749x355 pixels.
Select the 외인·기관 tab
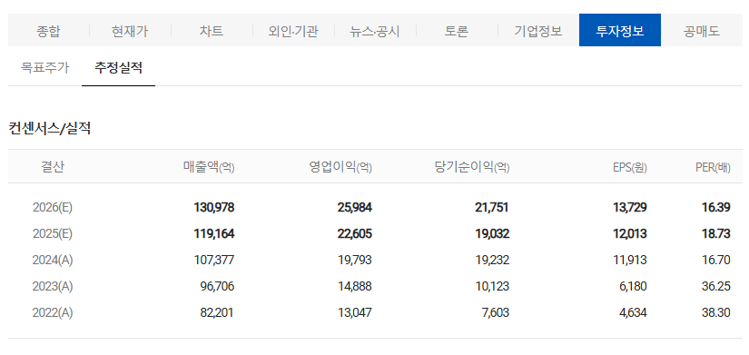tap(293, 32)
